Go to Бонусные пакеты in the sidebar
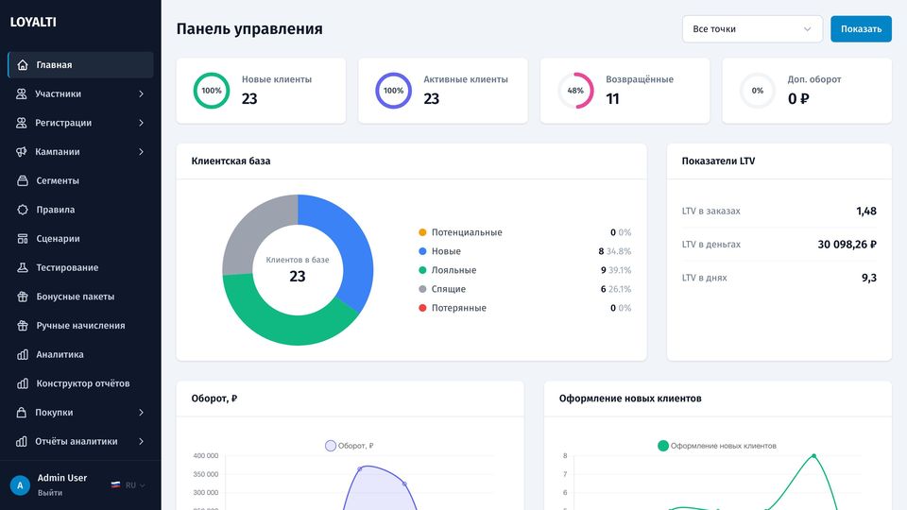Screen dimensions: 907x510 coord(80,296)
